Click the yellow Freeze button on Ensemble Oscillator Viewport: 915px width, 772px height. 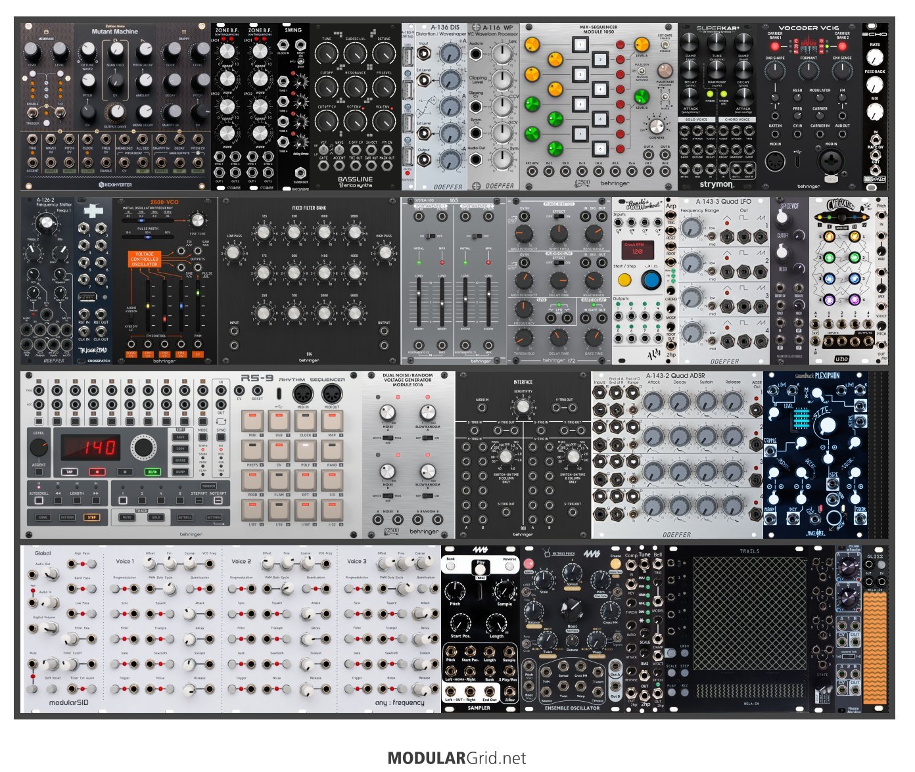[x=615, y=564]
